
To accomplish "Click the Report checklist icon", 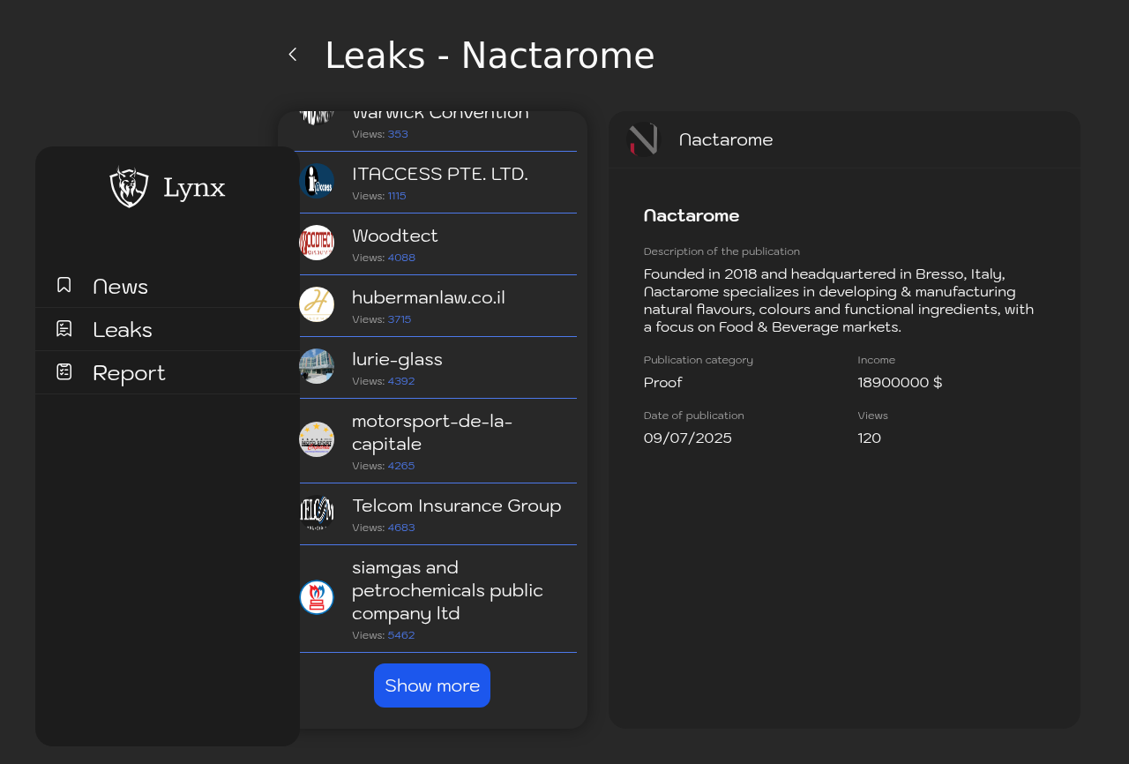I will (x=64, y=371).
